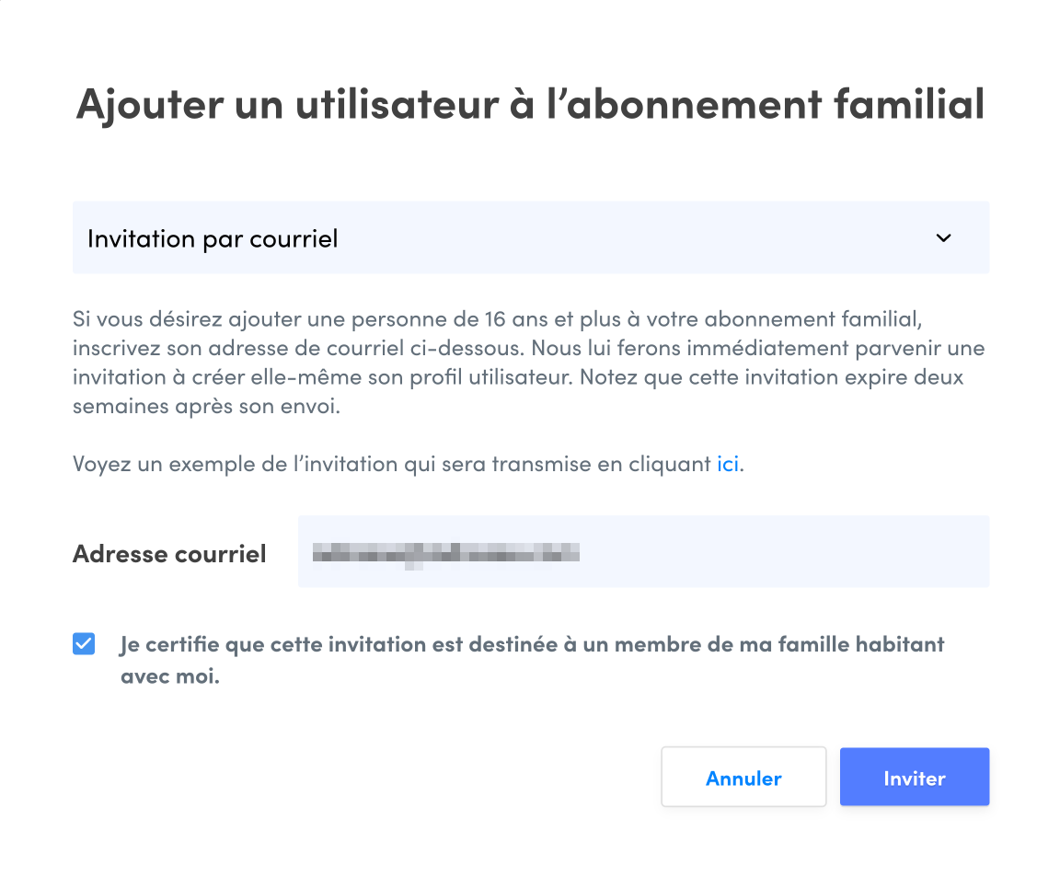The height and width of the screenshot is (877, 1060).
Task: Open the Invitation par courriel dropdown
Action: (530, 238)
